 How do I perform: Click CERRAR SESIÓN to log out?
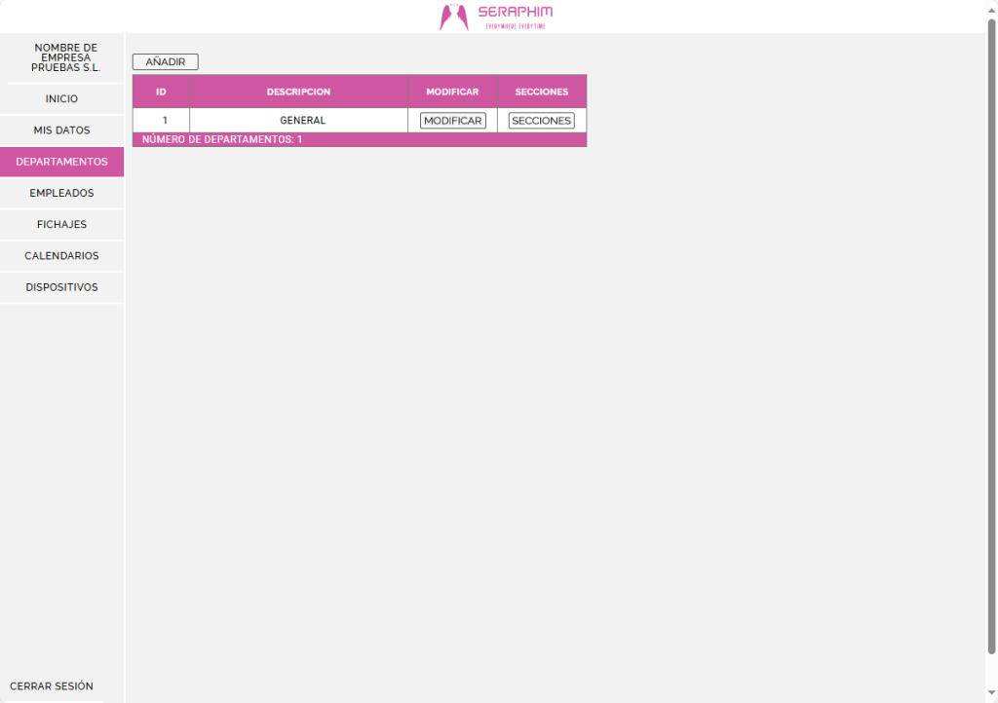[52, 686]
